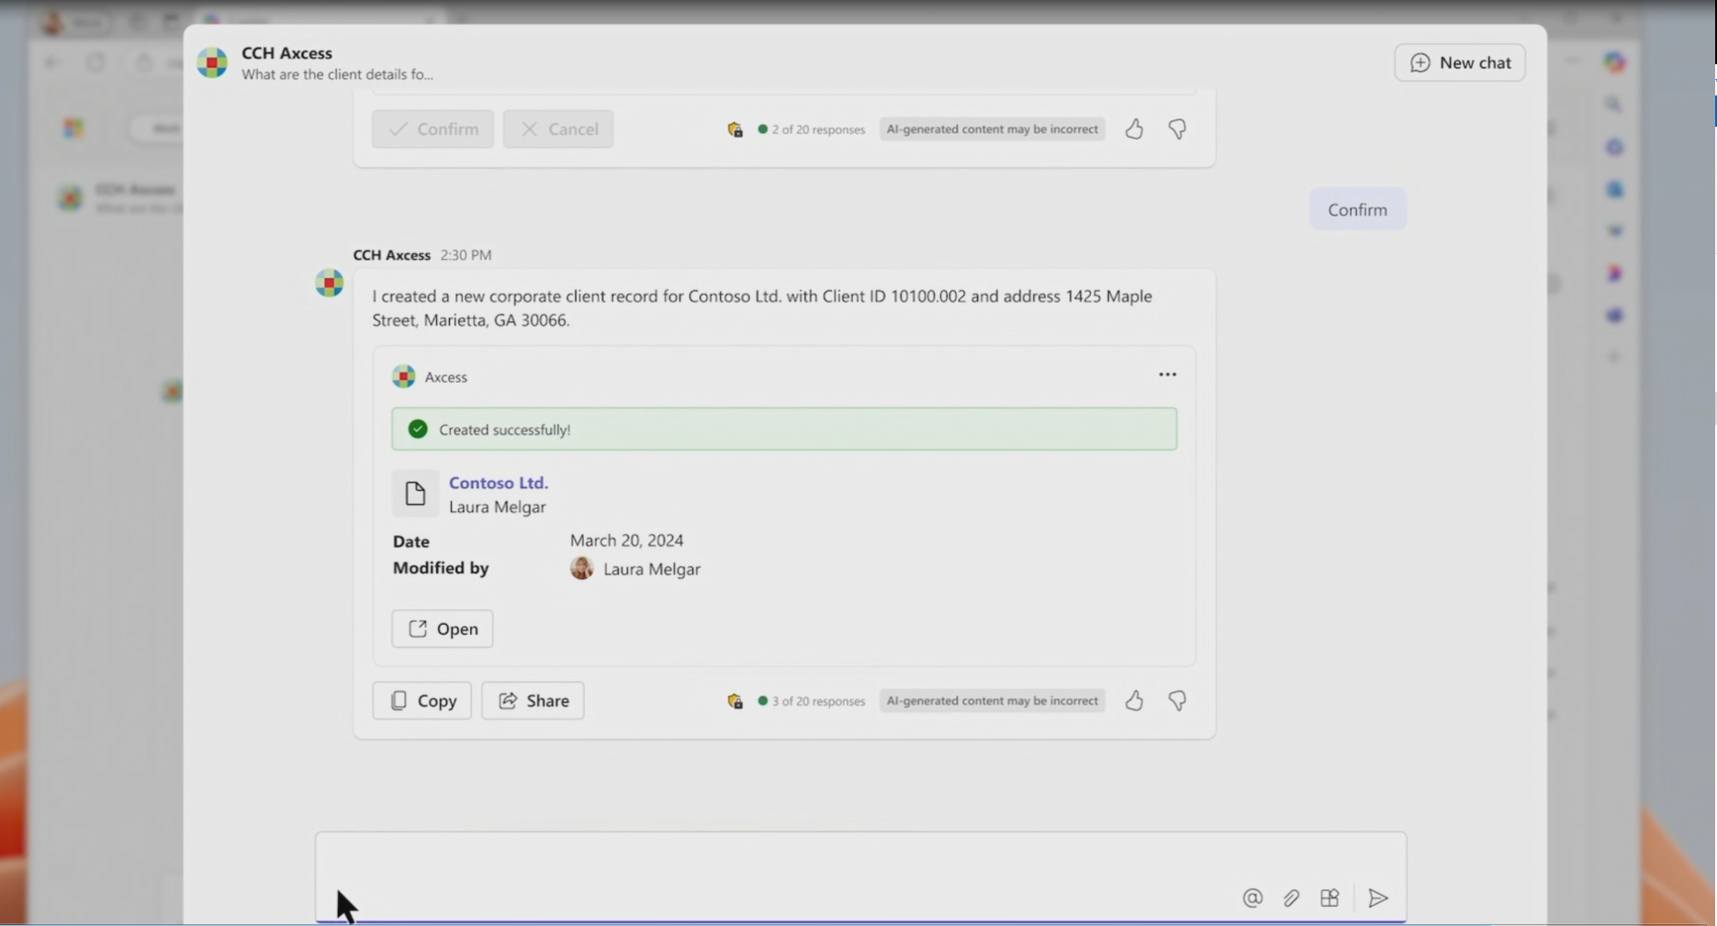Dislike the earlier response with thumbs down

[x=1177, y=129]
